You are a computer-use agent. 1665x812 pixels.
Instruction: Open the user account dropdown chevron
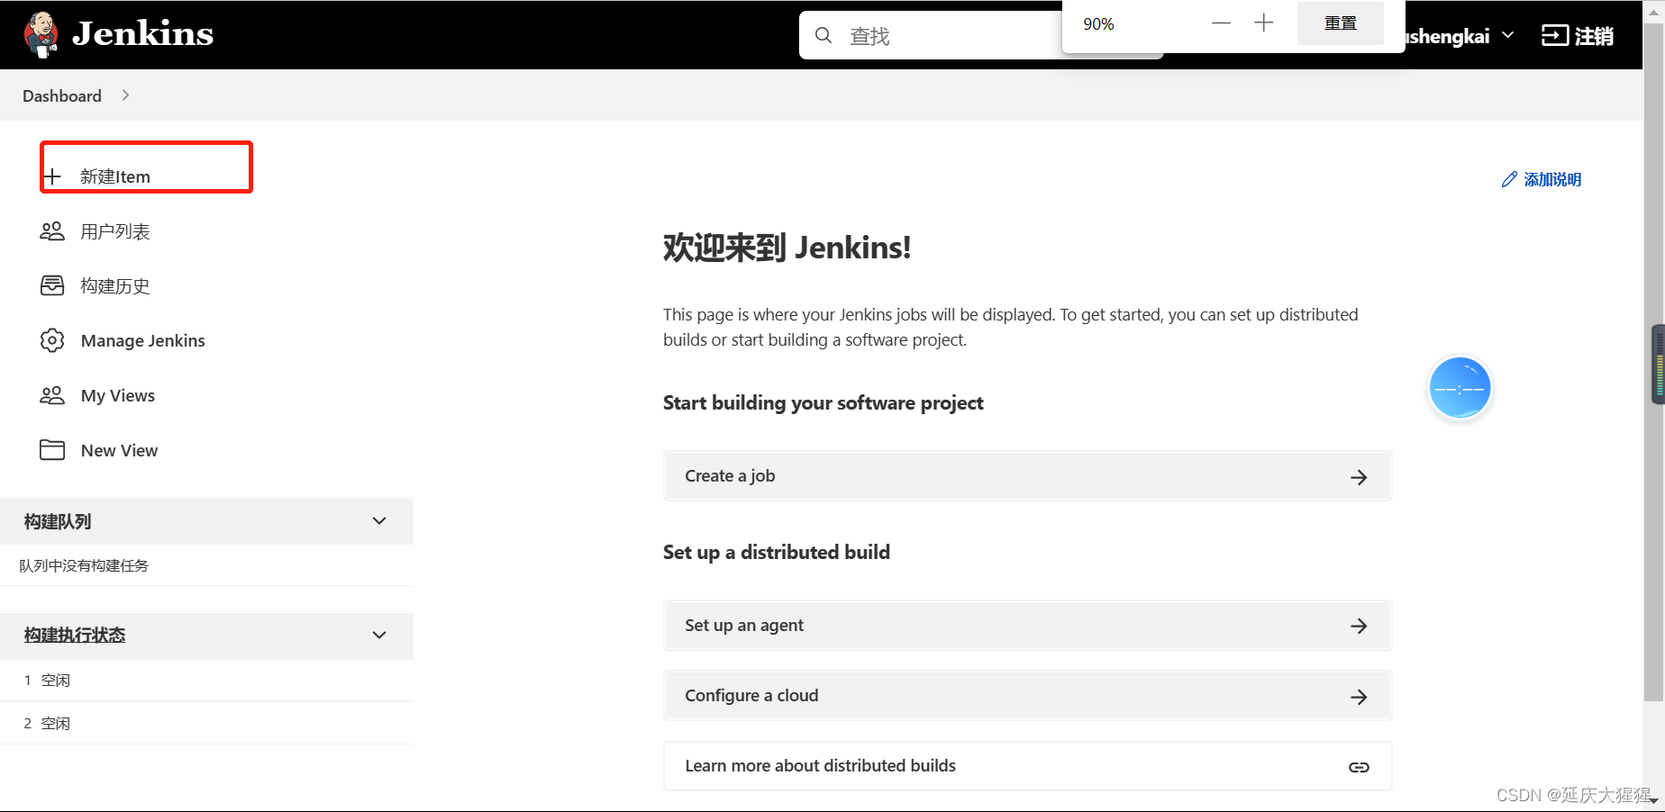point(1508,35)
